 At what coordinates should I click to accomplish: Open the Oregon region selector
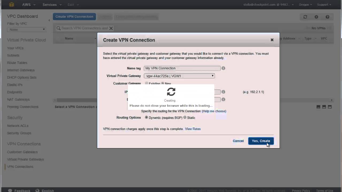click(x=305, y=5)
